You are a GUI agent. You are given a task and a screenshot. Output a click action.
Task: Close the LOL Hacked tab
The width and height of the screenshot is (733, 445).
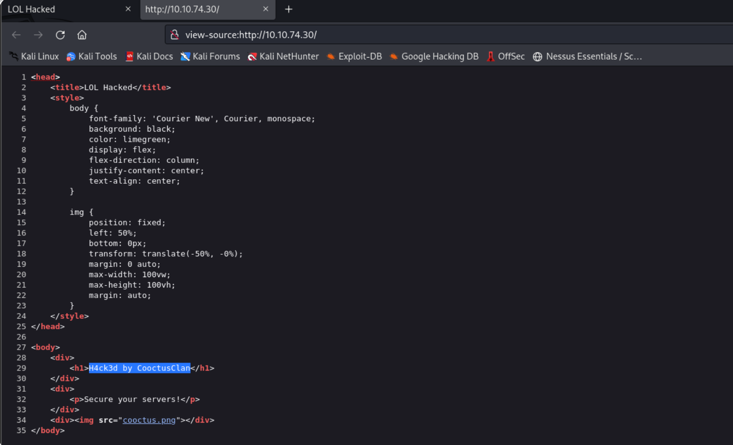pos(128,9)
